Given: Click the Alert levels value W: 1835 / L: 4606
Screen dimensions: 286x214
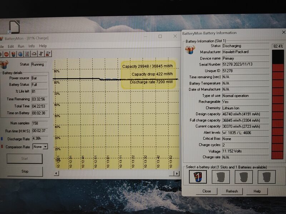Looking at the screenshot, I should tap(246, 133).
